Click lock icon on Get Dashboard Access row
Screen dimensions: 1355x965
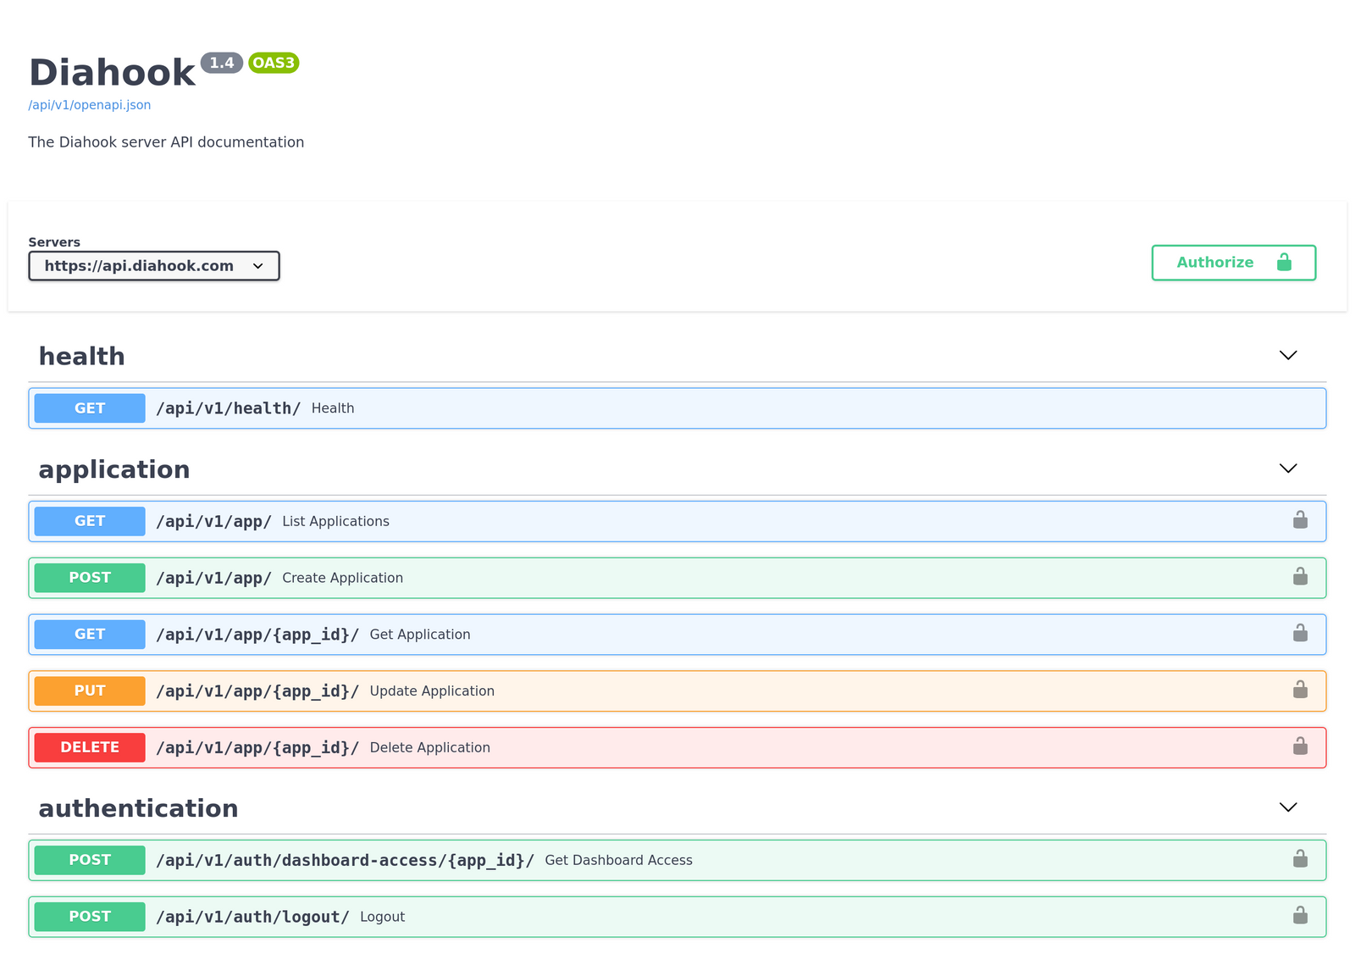pyautogui.click(x=1300, y=859)
